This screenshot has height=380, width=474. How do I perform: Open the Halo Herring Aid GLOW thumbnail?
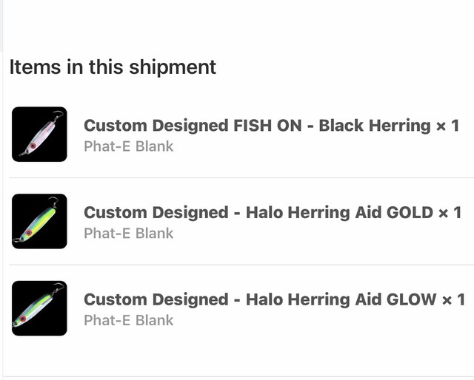(39, 308)
